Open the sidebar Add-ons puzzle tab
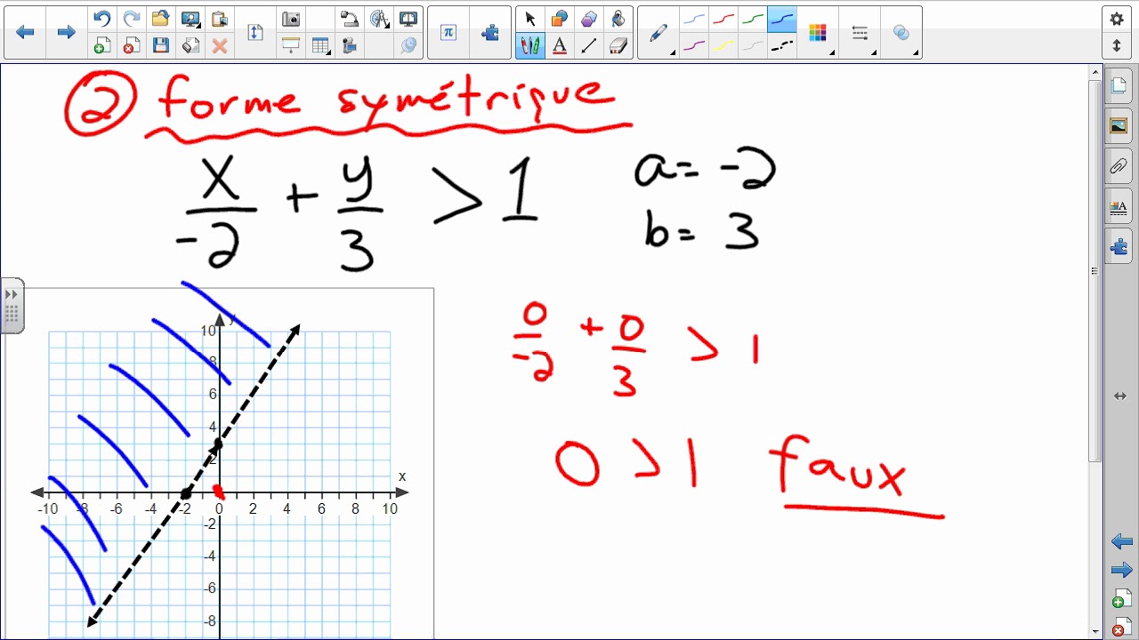 1119,246
